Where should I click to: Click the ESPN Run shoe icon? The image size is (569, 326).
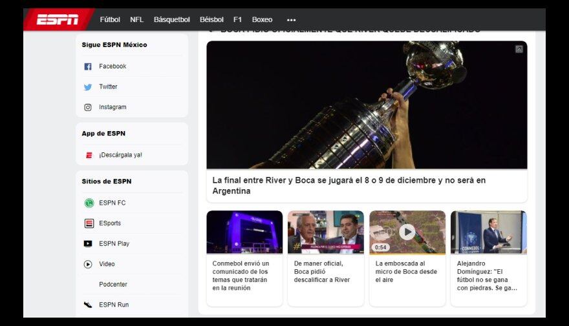(x=88, y=305)
